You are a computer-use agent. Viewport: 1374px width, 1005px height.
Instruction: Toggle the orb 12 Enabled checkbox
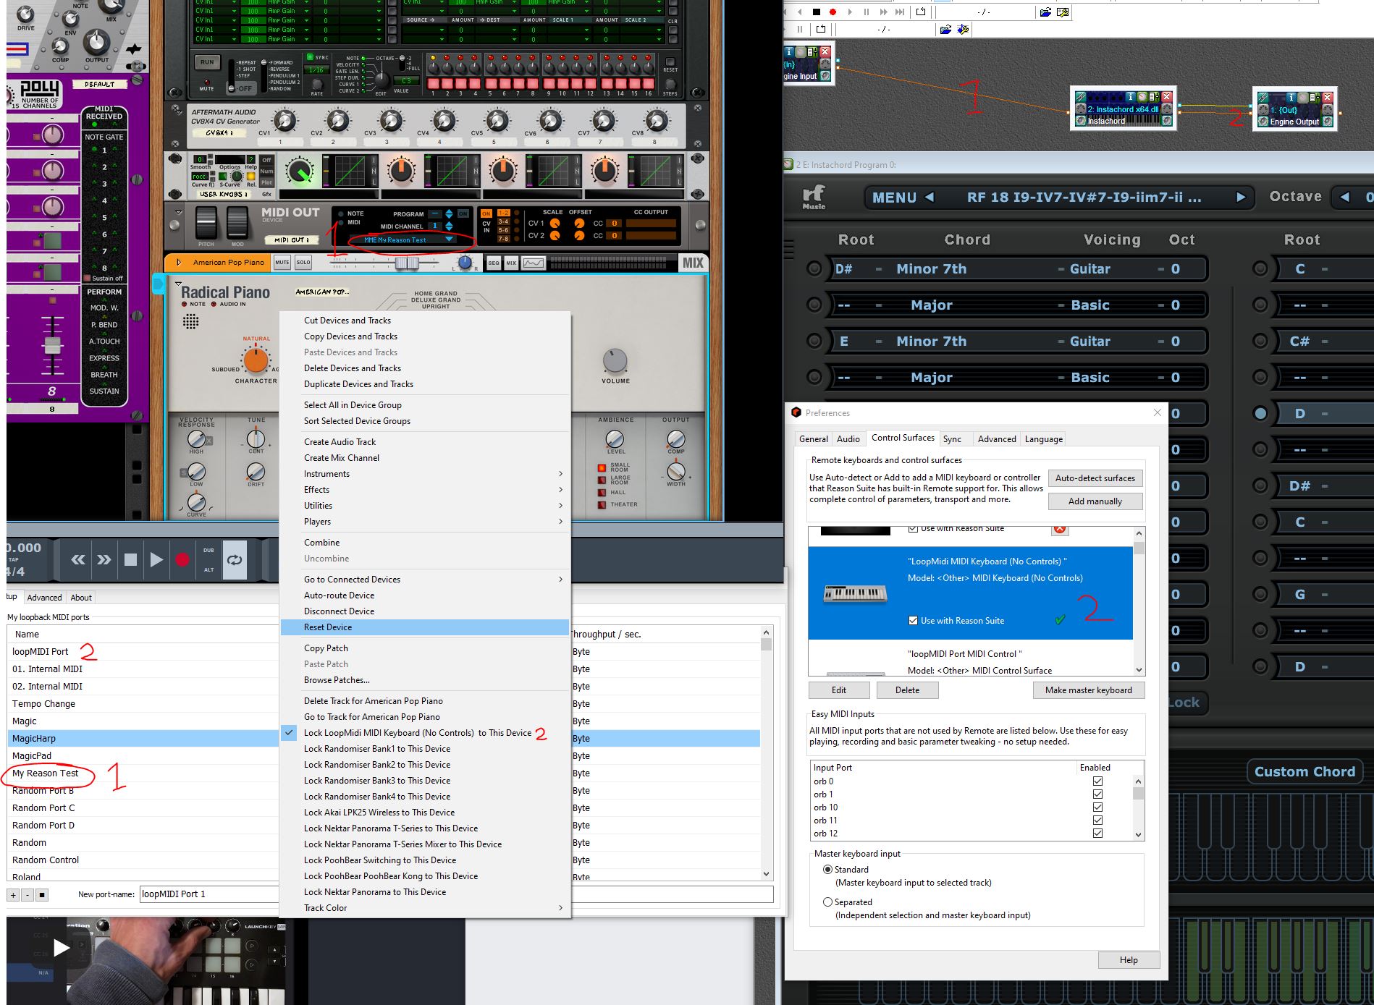[x=1097, y=833]
